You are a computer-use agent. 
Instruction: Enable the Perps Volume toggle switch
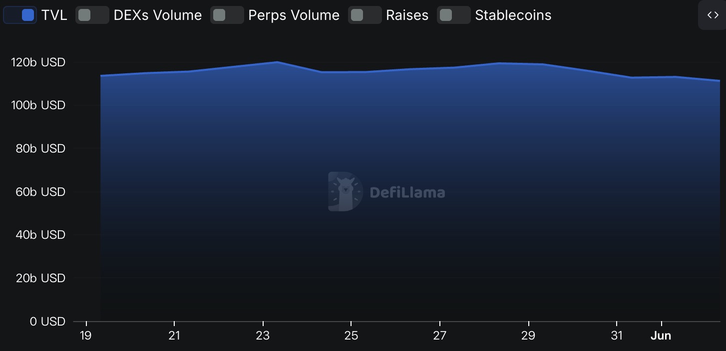227,15
